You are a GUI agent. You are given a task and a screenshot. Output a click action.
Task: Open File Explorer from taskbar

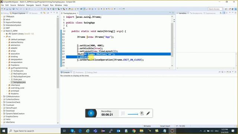click(141, 131)
